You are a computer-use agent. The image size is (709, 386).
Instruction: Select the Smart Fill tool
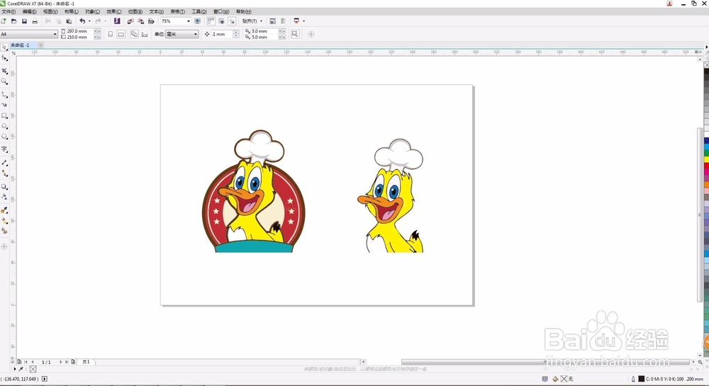tap(4, 231)
